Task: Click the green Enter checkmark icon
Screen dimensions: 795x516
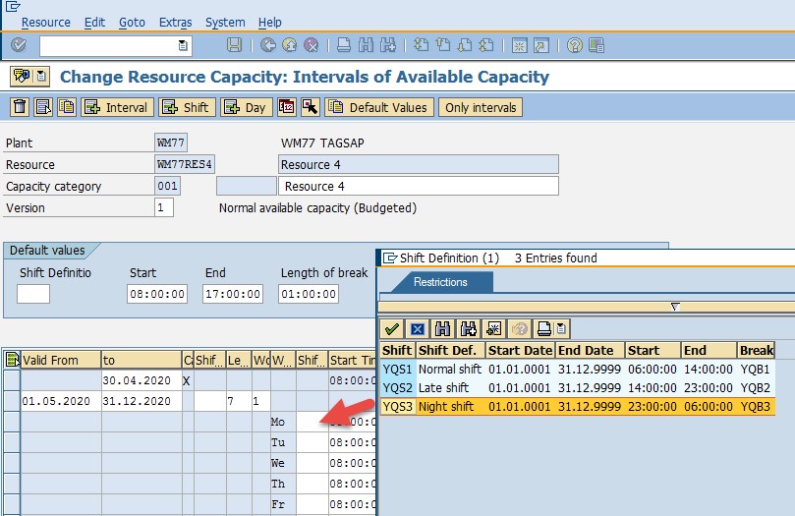Action: tap(19, 45)
